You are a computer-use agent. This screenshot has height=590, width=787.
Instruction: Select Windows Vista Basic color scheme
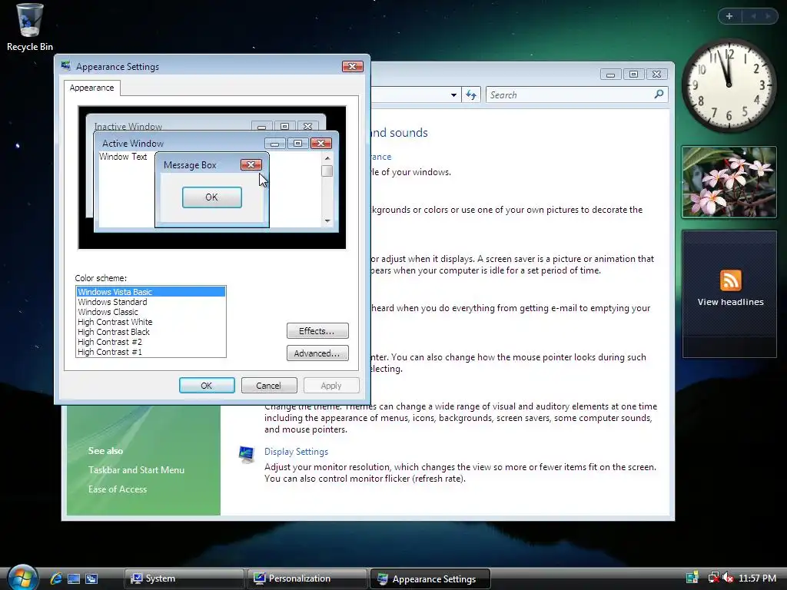151,292
